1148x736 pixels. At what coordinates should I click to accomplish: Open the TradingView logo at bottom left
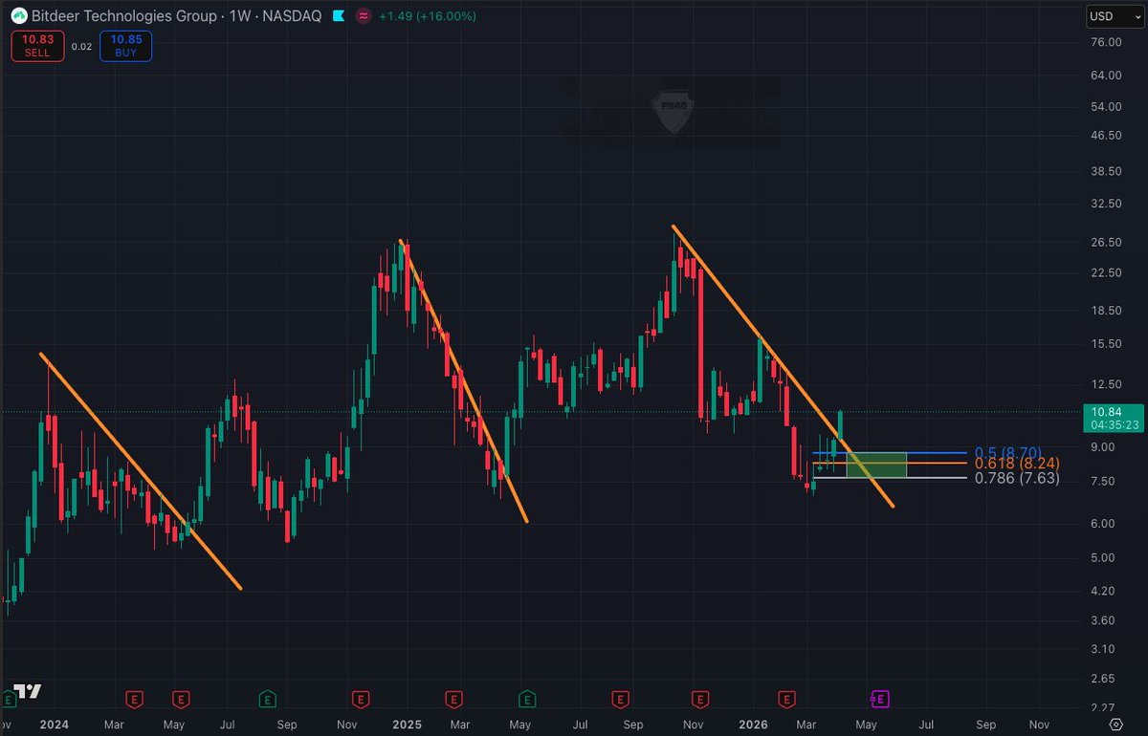(27, 691)
